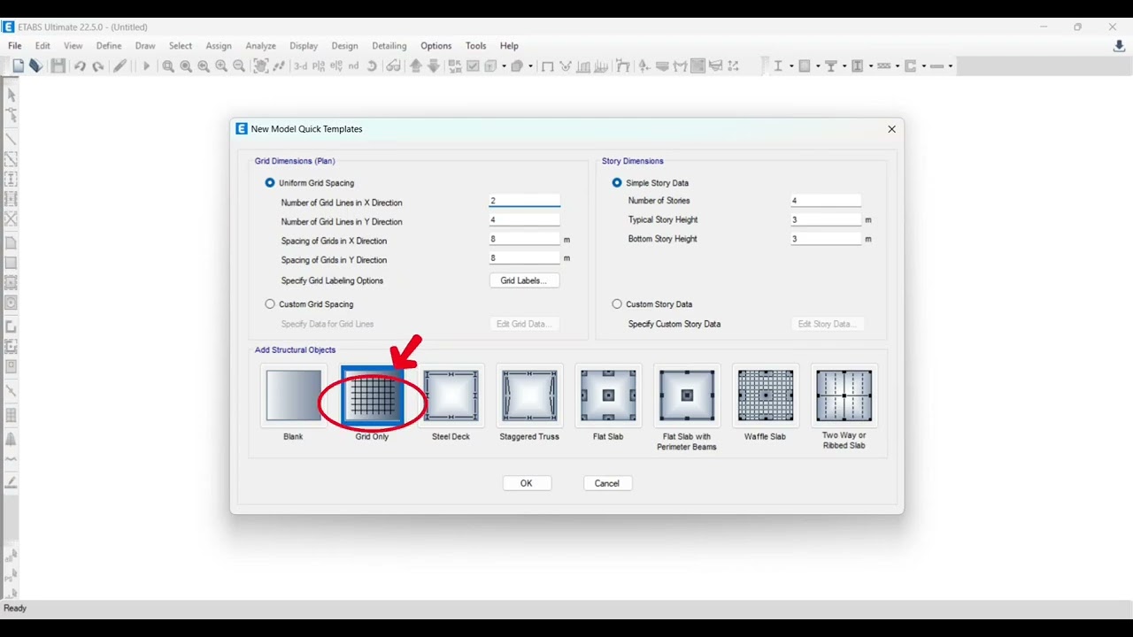Click Spacing of Grids in X Direction field
The width and height of the screenshot is (1133, 637).
[525, 240]
